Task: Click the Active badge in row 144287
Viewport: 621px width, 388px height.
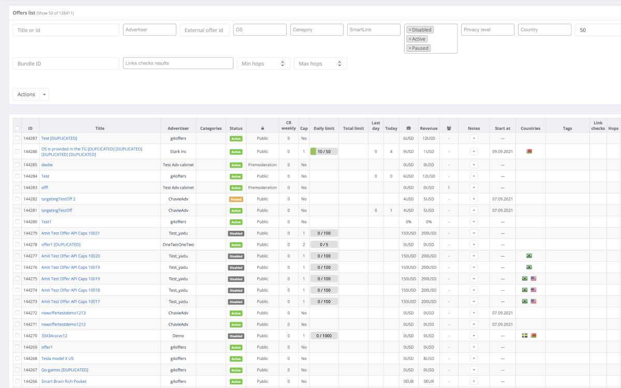Action: [236, 139]
